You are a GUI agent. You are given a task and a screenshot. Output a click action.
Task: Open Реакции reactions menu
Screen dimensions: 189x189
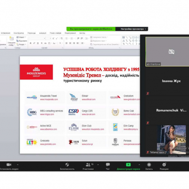(164, 167)
